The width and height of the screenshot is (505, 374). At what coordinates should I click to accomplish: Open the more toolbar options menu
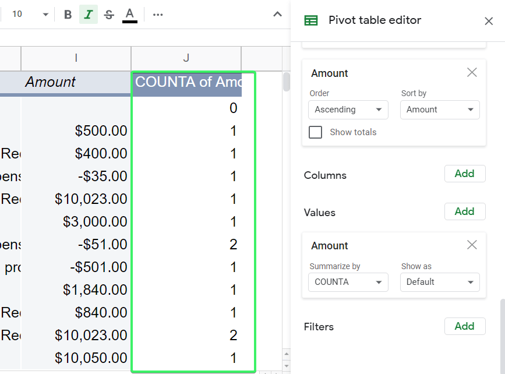pos(158,15)
